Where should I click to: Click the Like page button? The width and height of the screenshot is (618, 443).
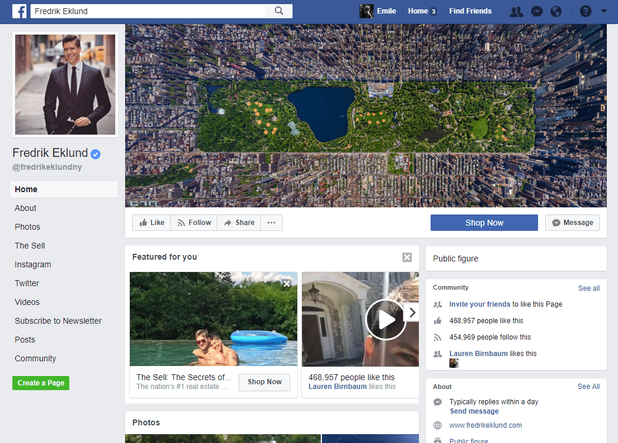tap(152, 223)
